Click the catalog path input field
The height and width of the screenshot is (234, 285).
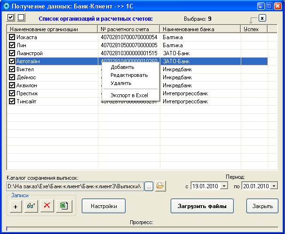(75, 186)
